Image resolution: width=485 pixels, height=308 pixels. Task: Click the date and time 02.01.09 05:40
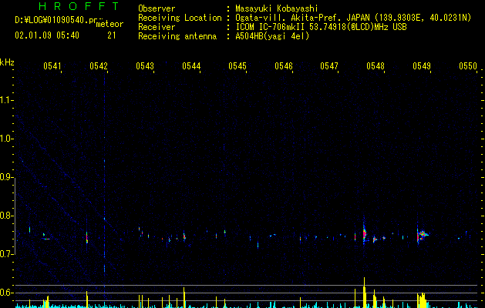(x=47, y=35)
